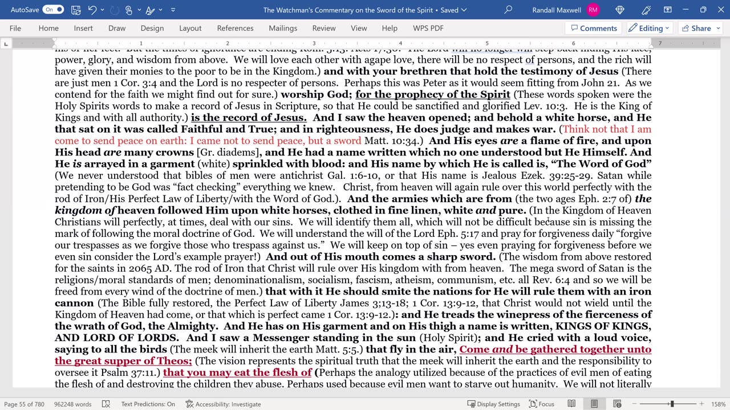Click the underlined 'for the prophecy of the Spirit'
The height and width of the screenshot is (410, 730).
pyautogui.click(x=433, y=95)
